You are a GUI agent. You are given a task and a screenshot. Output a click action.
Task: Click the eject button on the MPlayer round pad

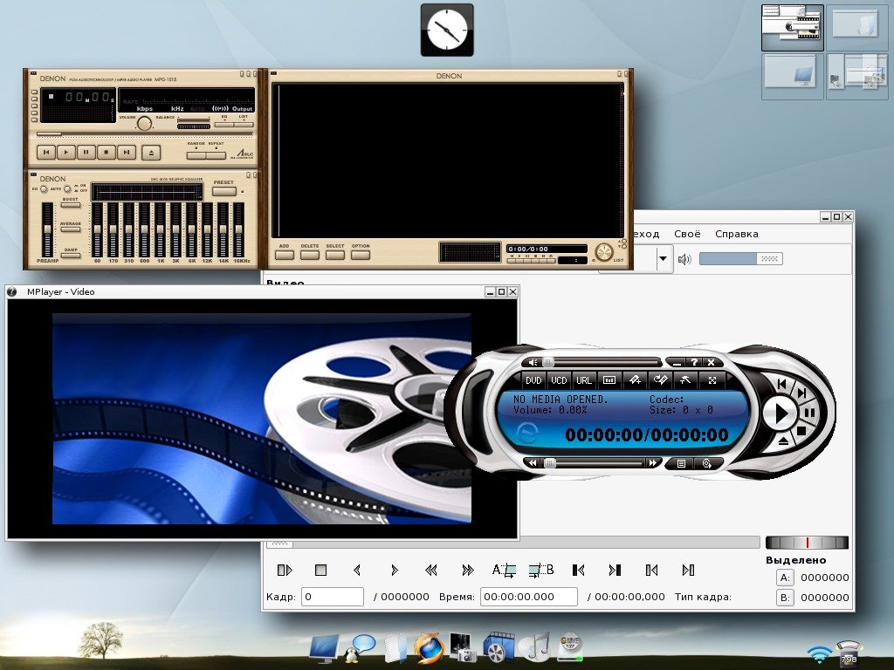(x=783, y=441)
